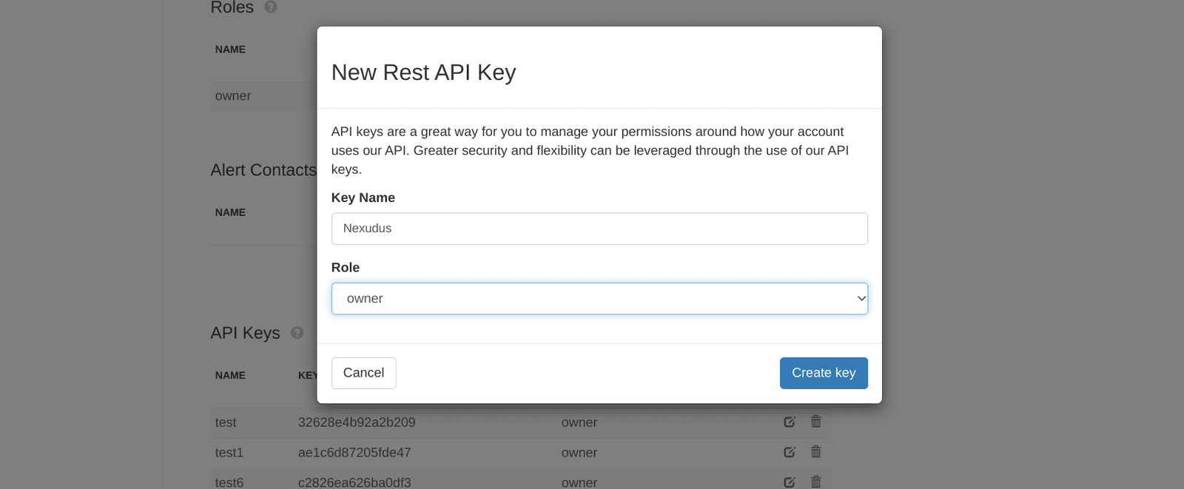Click the Create key button
This screenshot has width=1184, height=489.
pyautogui.click(x=824, y=373)
